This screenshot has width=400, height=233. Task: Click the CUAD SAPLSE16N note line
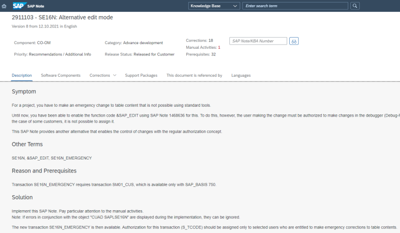coord(126,217)
